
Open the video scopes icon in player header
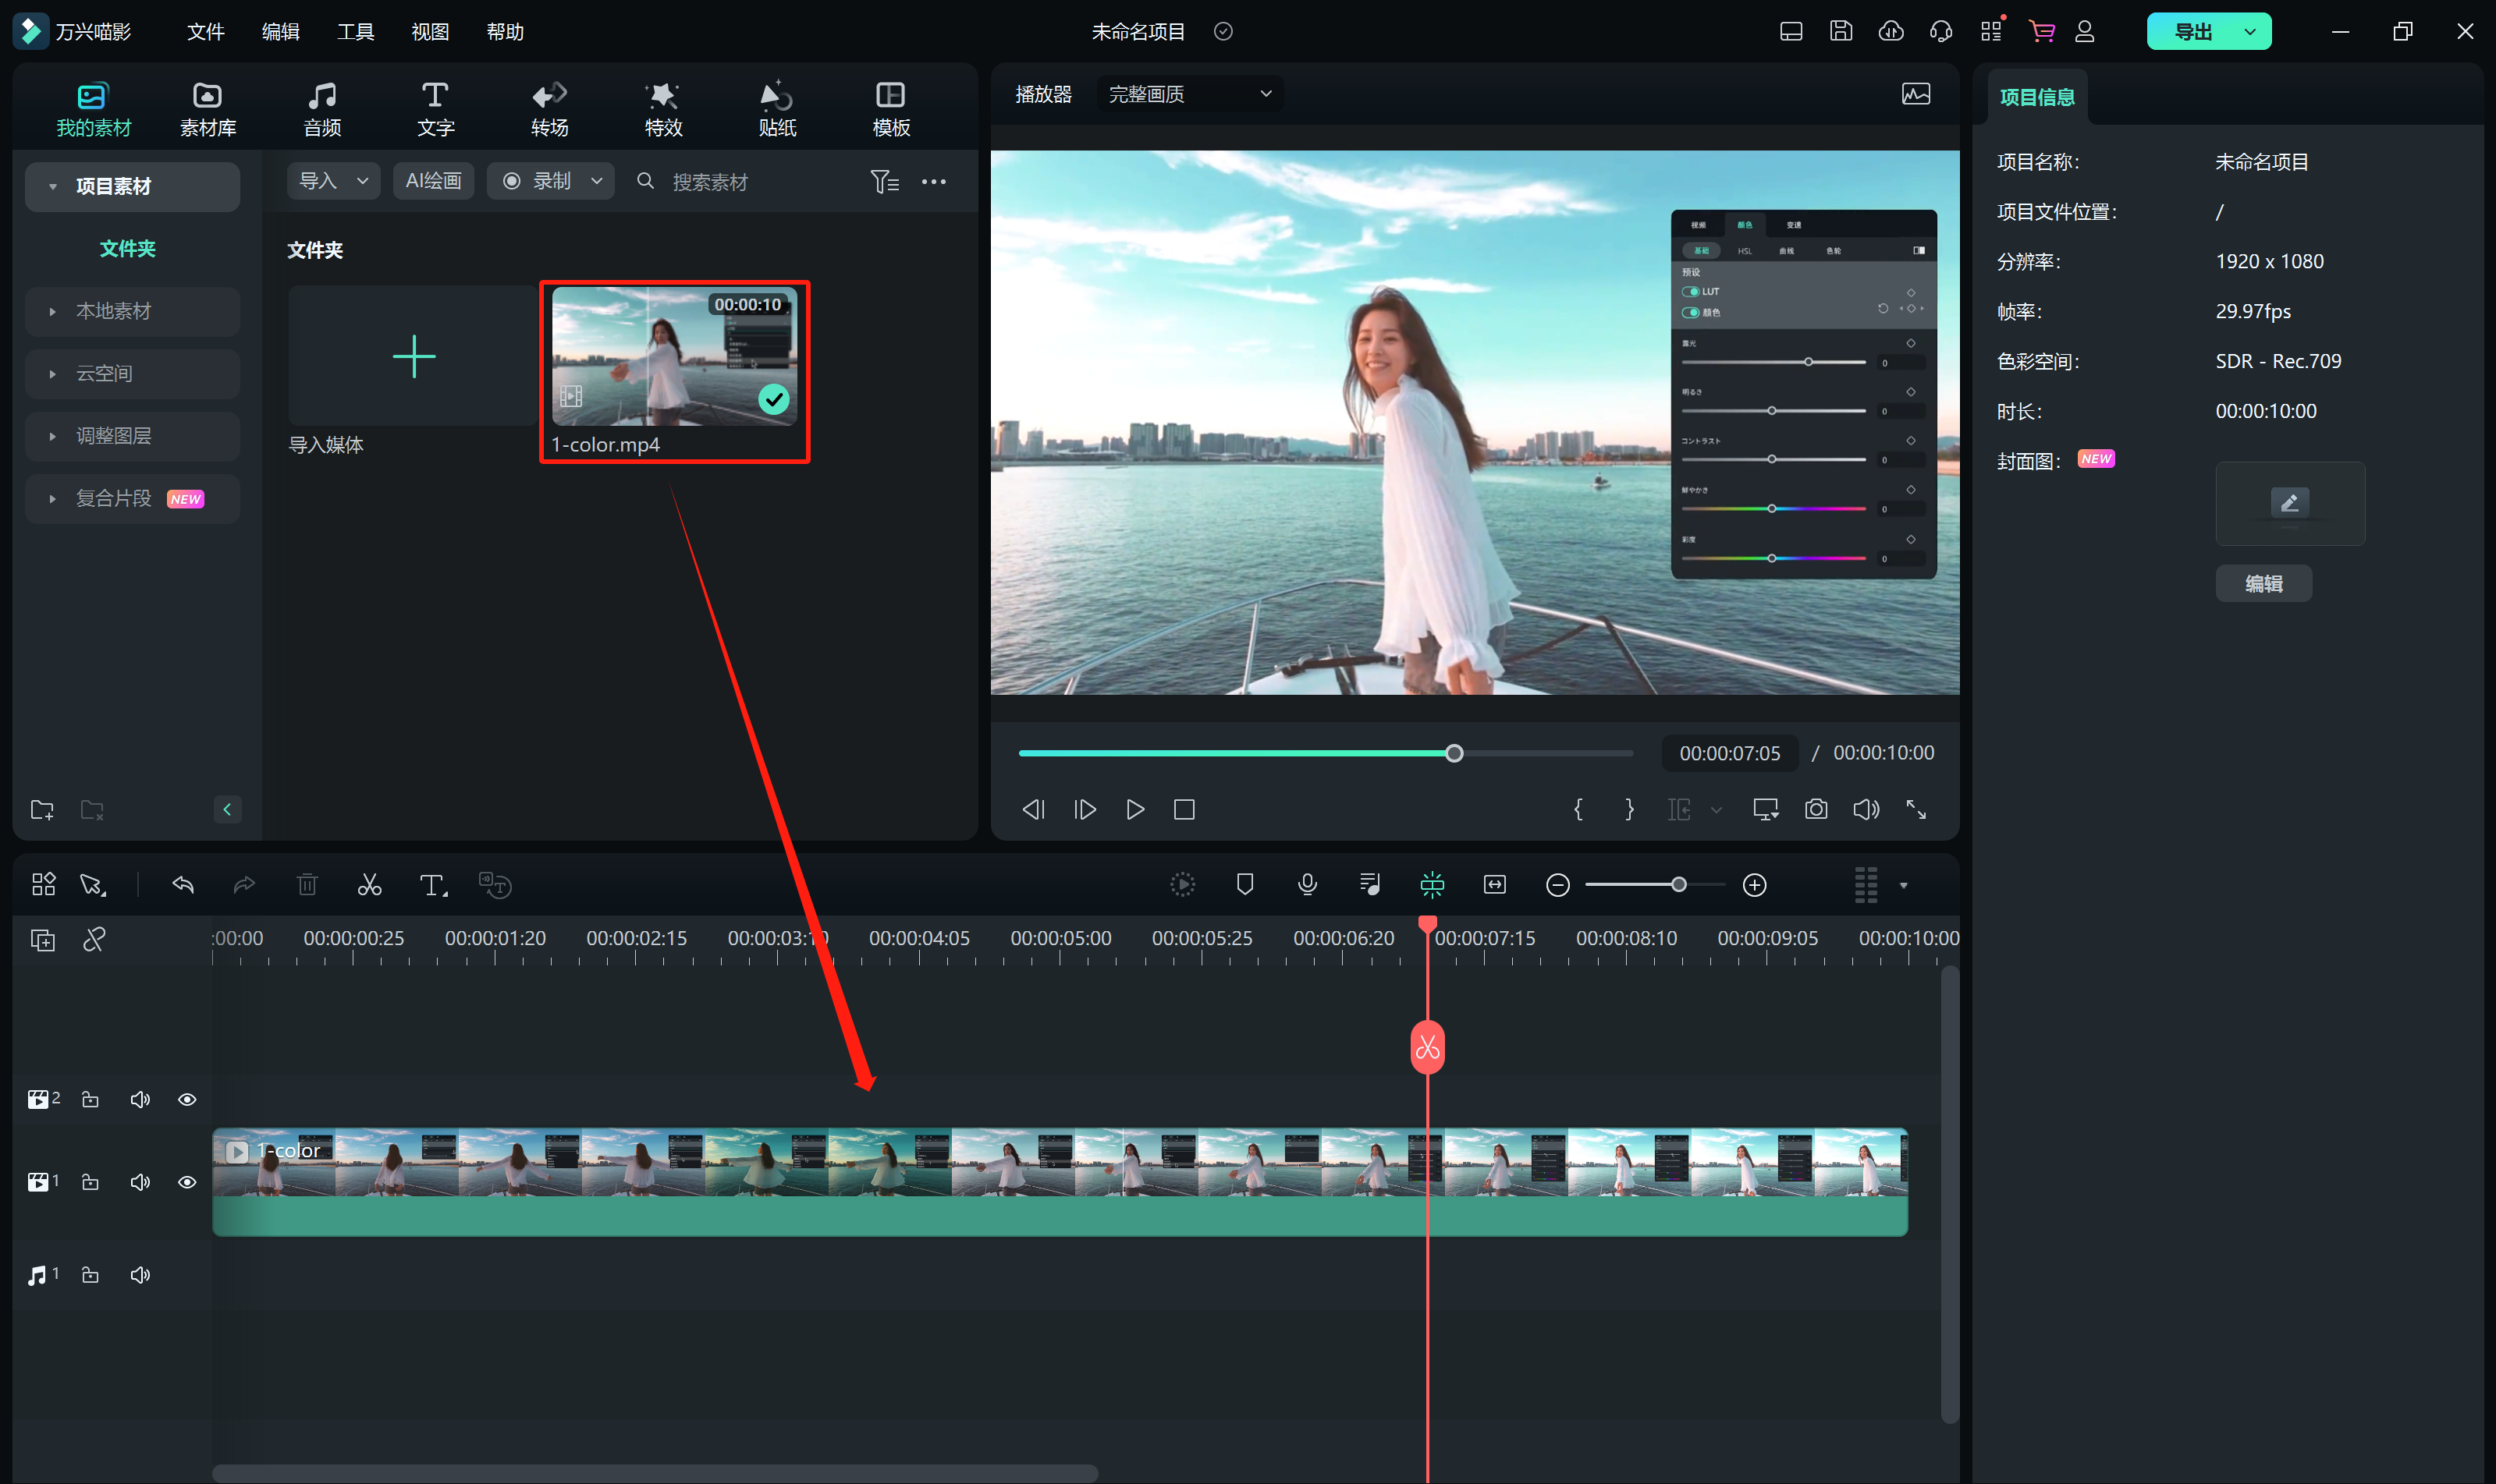point(1915,94)
